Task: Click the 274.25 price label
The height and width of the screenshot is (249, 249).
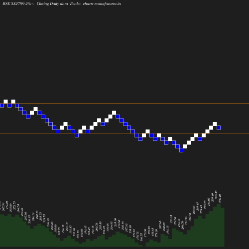Action: 7,205
